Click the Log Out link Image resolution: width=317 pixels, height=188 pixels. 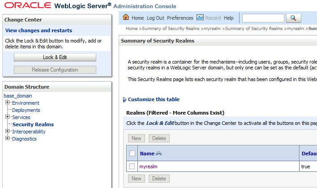click(155, 18)
